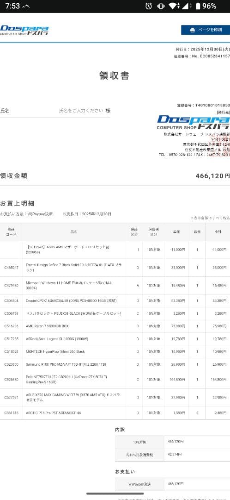Tap the ASRock Steel Legend SL-1000G item

tap(57, 339)
